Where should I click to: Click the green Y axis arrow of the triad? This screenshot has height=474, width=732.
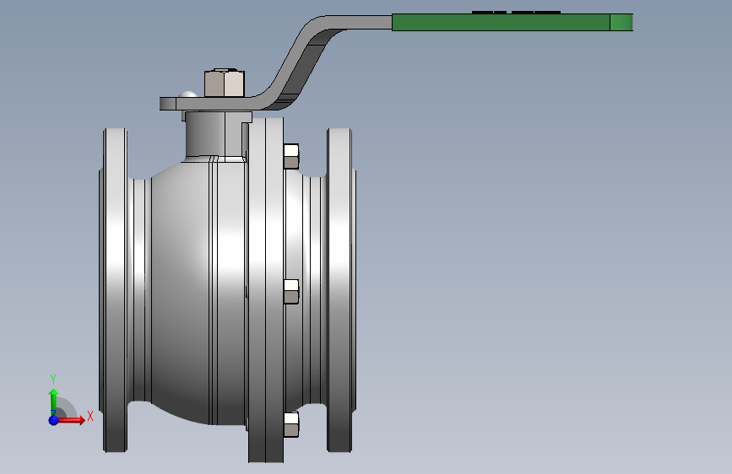click(53, 401)
